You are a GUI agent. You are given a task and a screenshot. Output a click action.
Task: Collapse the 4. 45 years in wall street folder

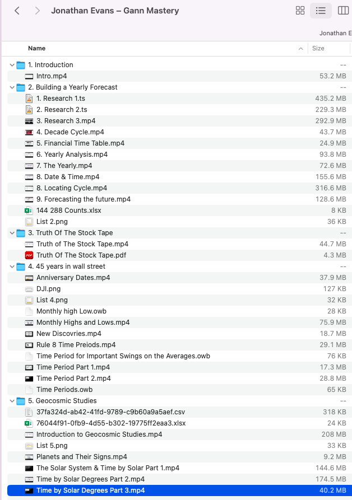pos(12,267)
